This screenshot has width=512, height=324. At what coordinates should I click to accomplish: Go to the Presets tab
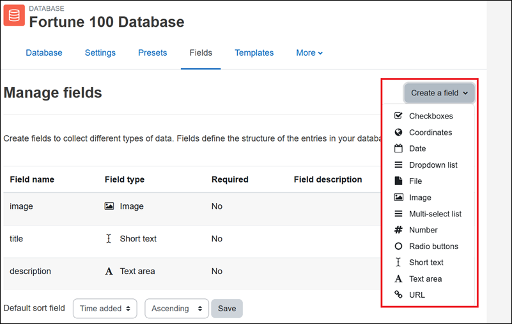click(x=153, y=53)
